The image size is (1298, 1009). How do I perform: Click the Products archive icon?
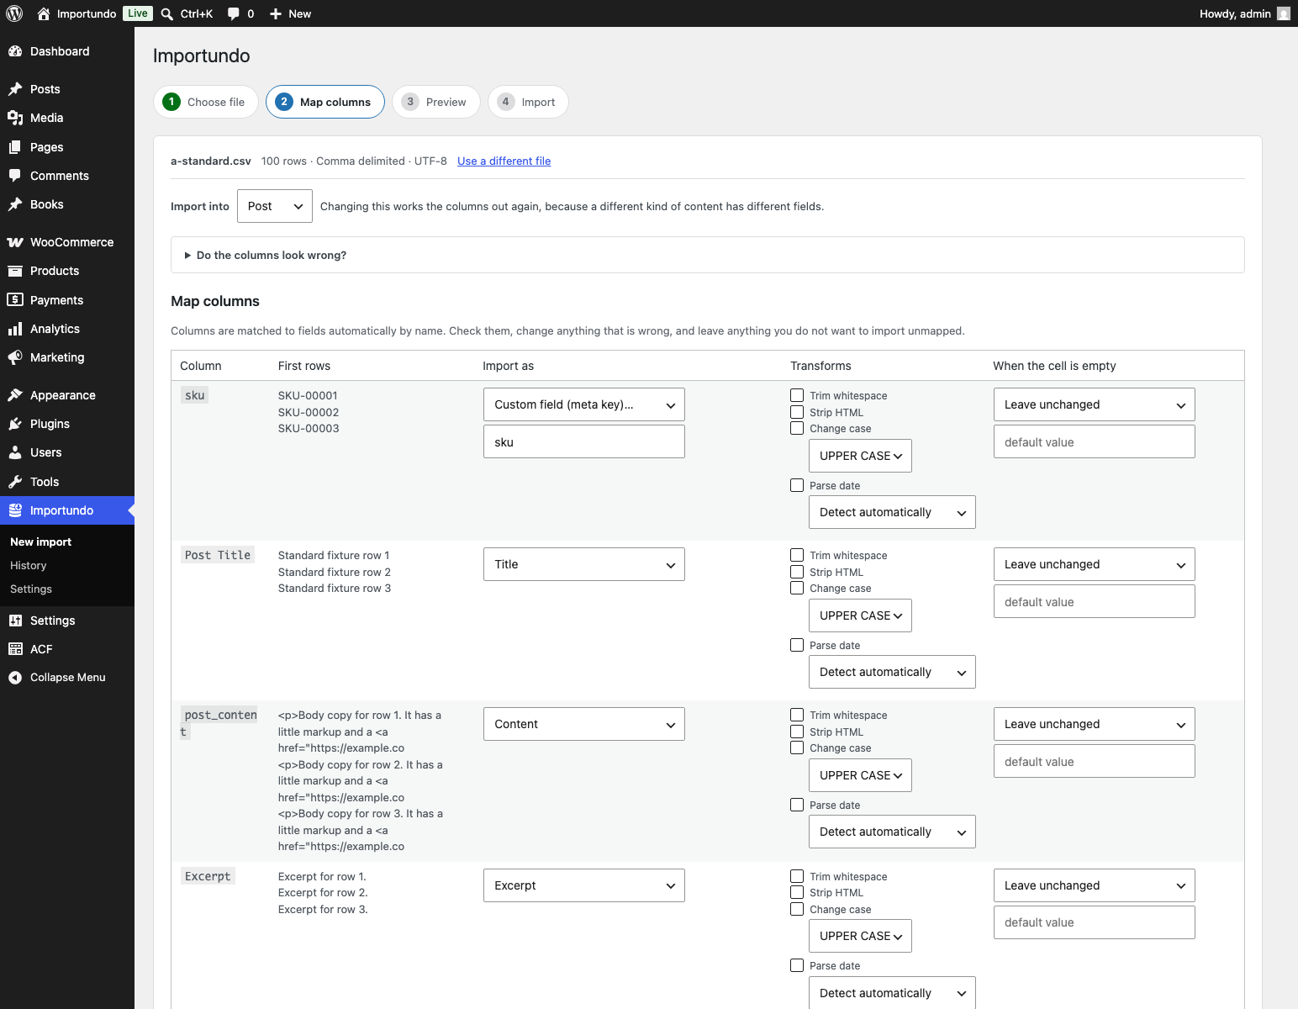(x=15, y=271)
